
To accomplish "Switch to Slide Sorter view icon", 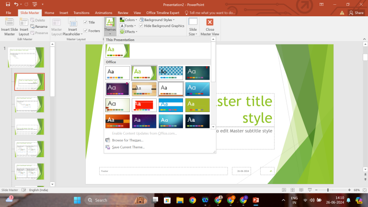I will (x=292, y=190).
